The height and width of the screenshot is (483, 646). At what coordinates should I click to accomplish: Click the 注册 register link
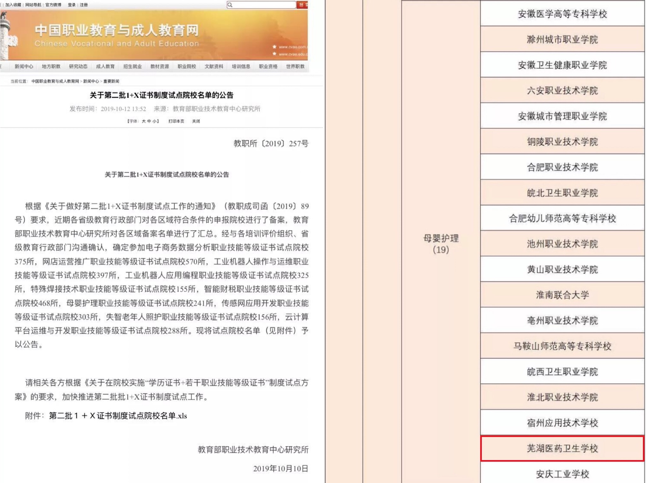coord(84,5)
